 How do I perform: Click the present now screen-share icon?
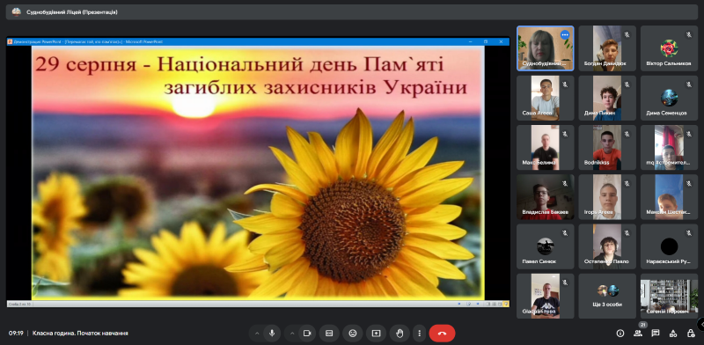377,334
